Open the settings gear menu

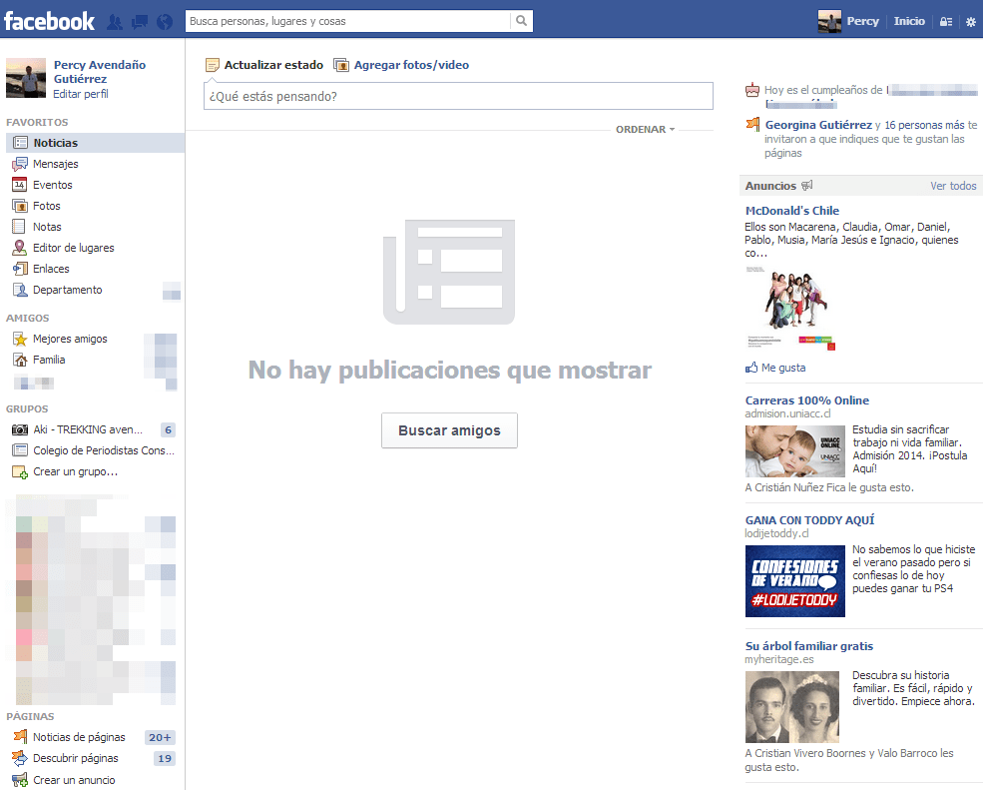pyautogui.click(x=970, y=22)
